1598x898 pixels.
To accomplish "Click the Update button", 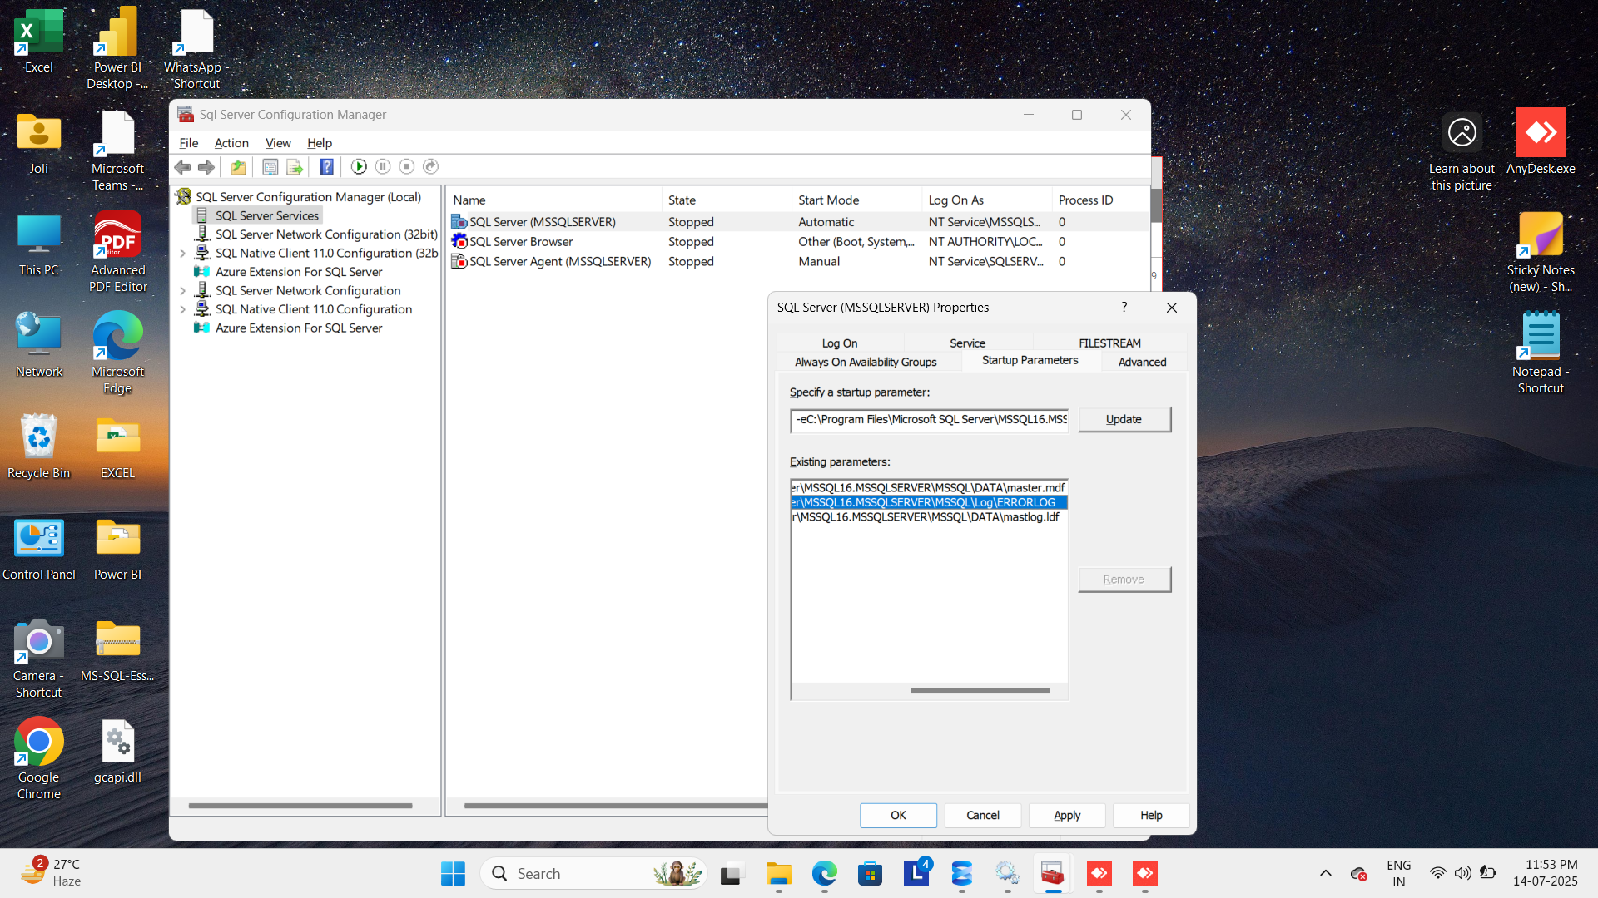I will [1124, 419].
